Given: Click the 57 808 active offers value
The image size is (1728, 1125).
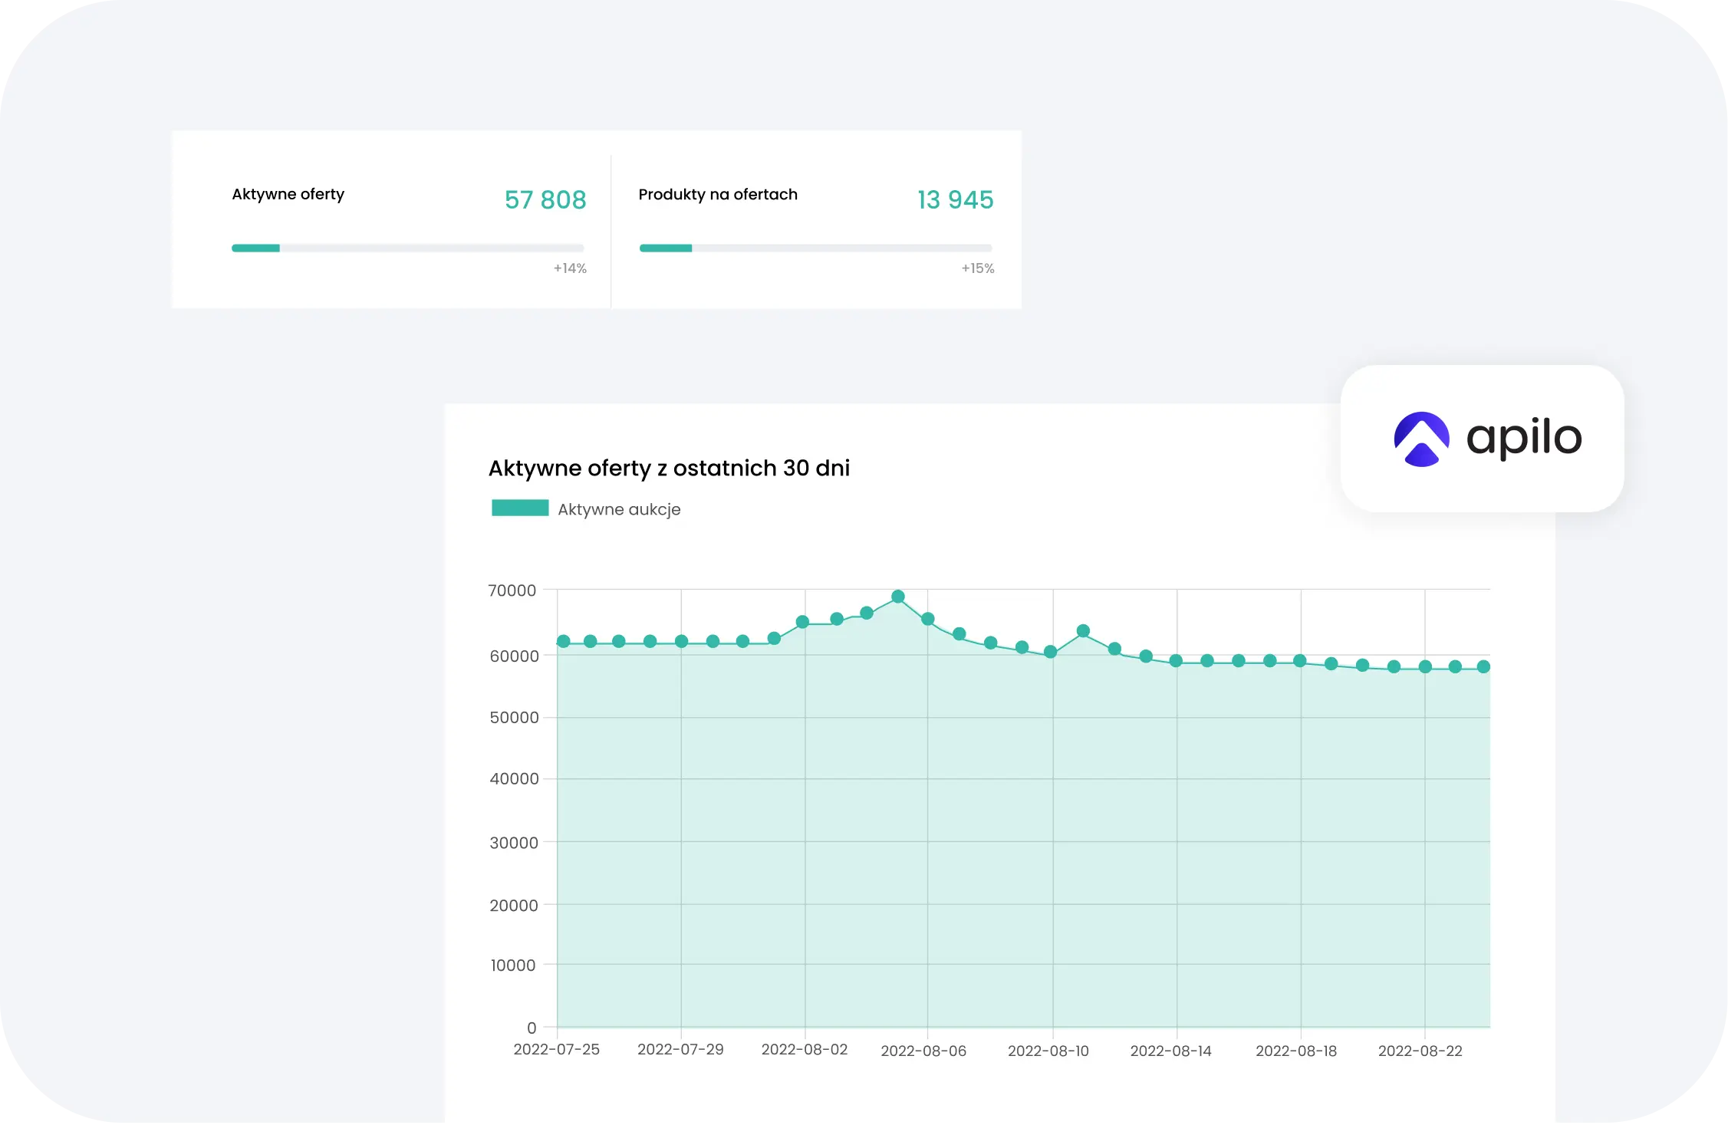Looking at the screenshot, I should point(545,199).
